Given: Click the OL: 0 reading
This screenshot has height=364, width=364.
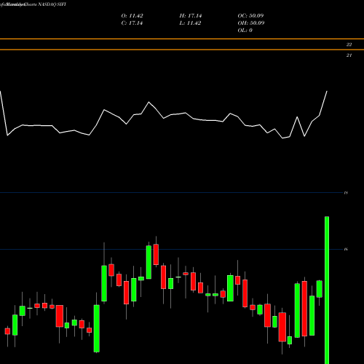Looking at the screenshot, I should 245,31.
